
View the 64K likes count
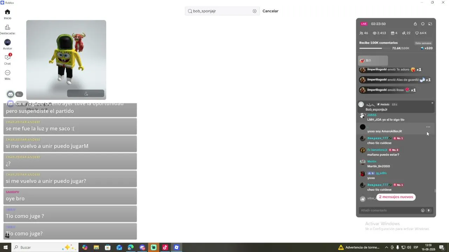421,33
